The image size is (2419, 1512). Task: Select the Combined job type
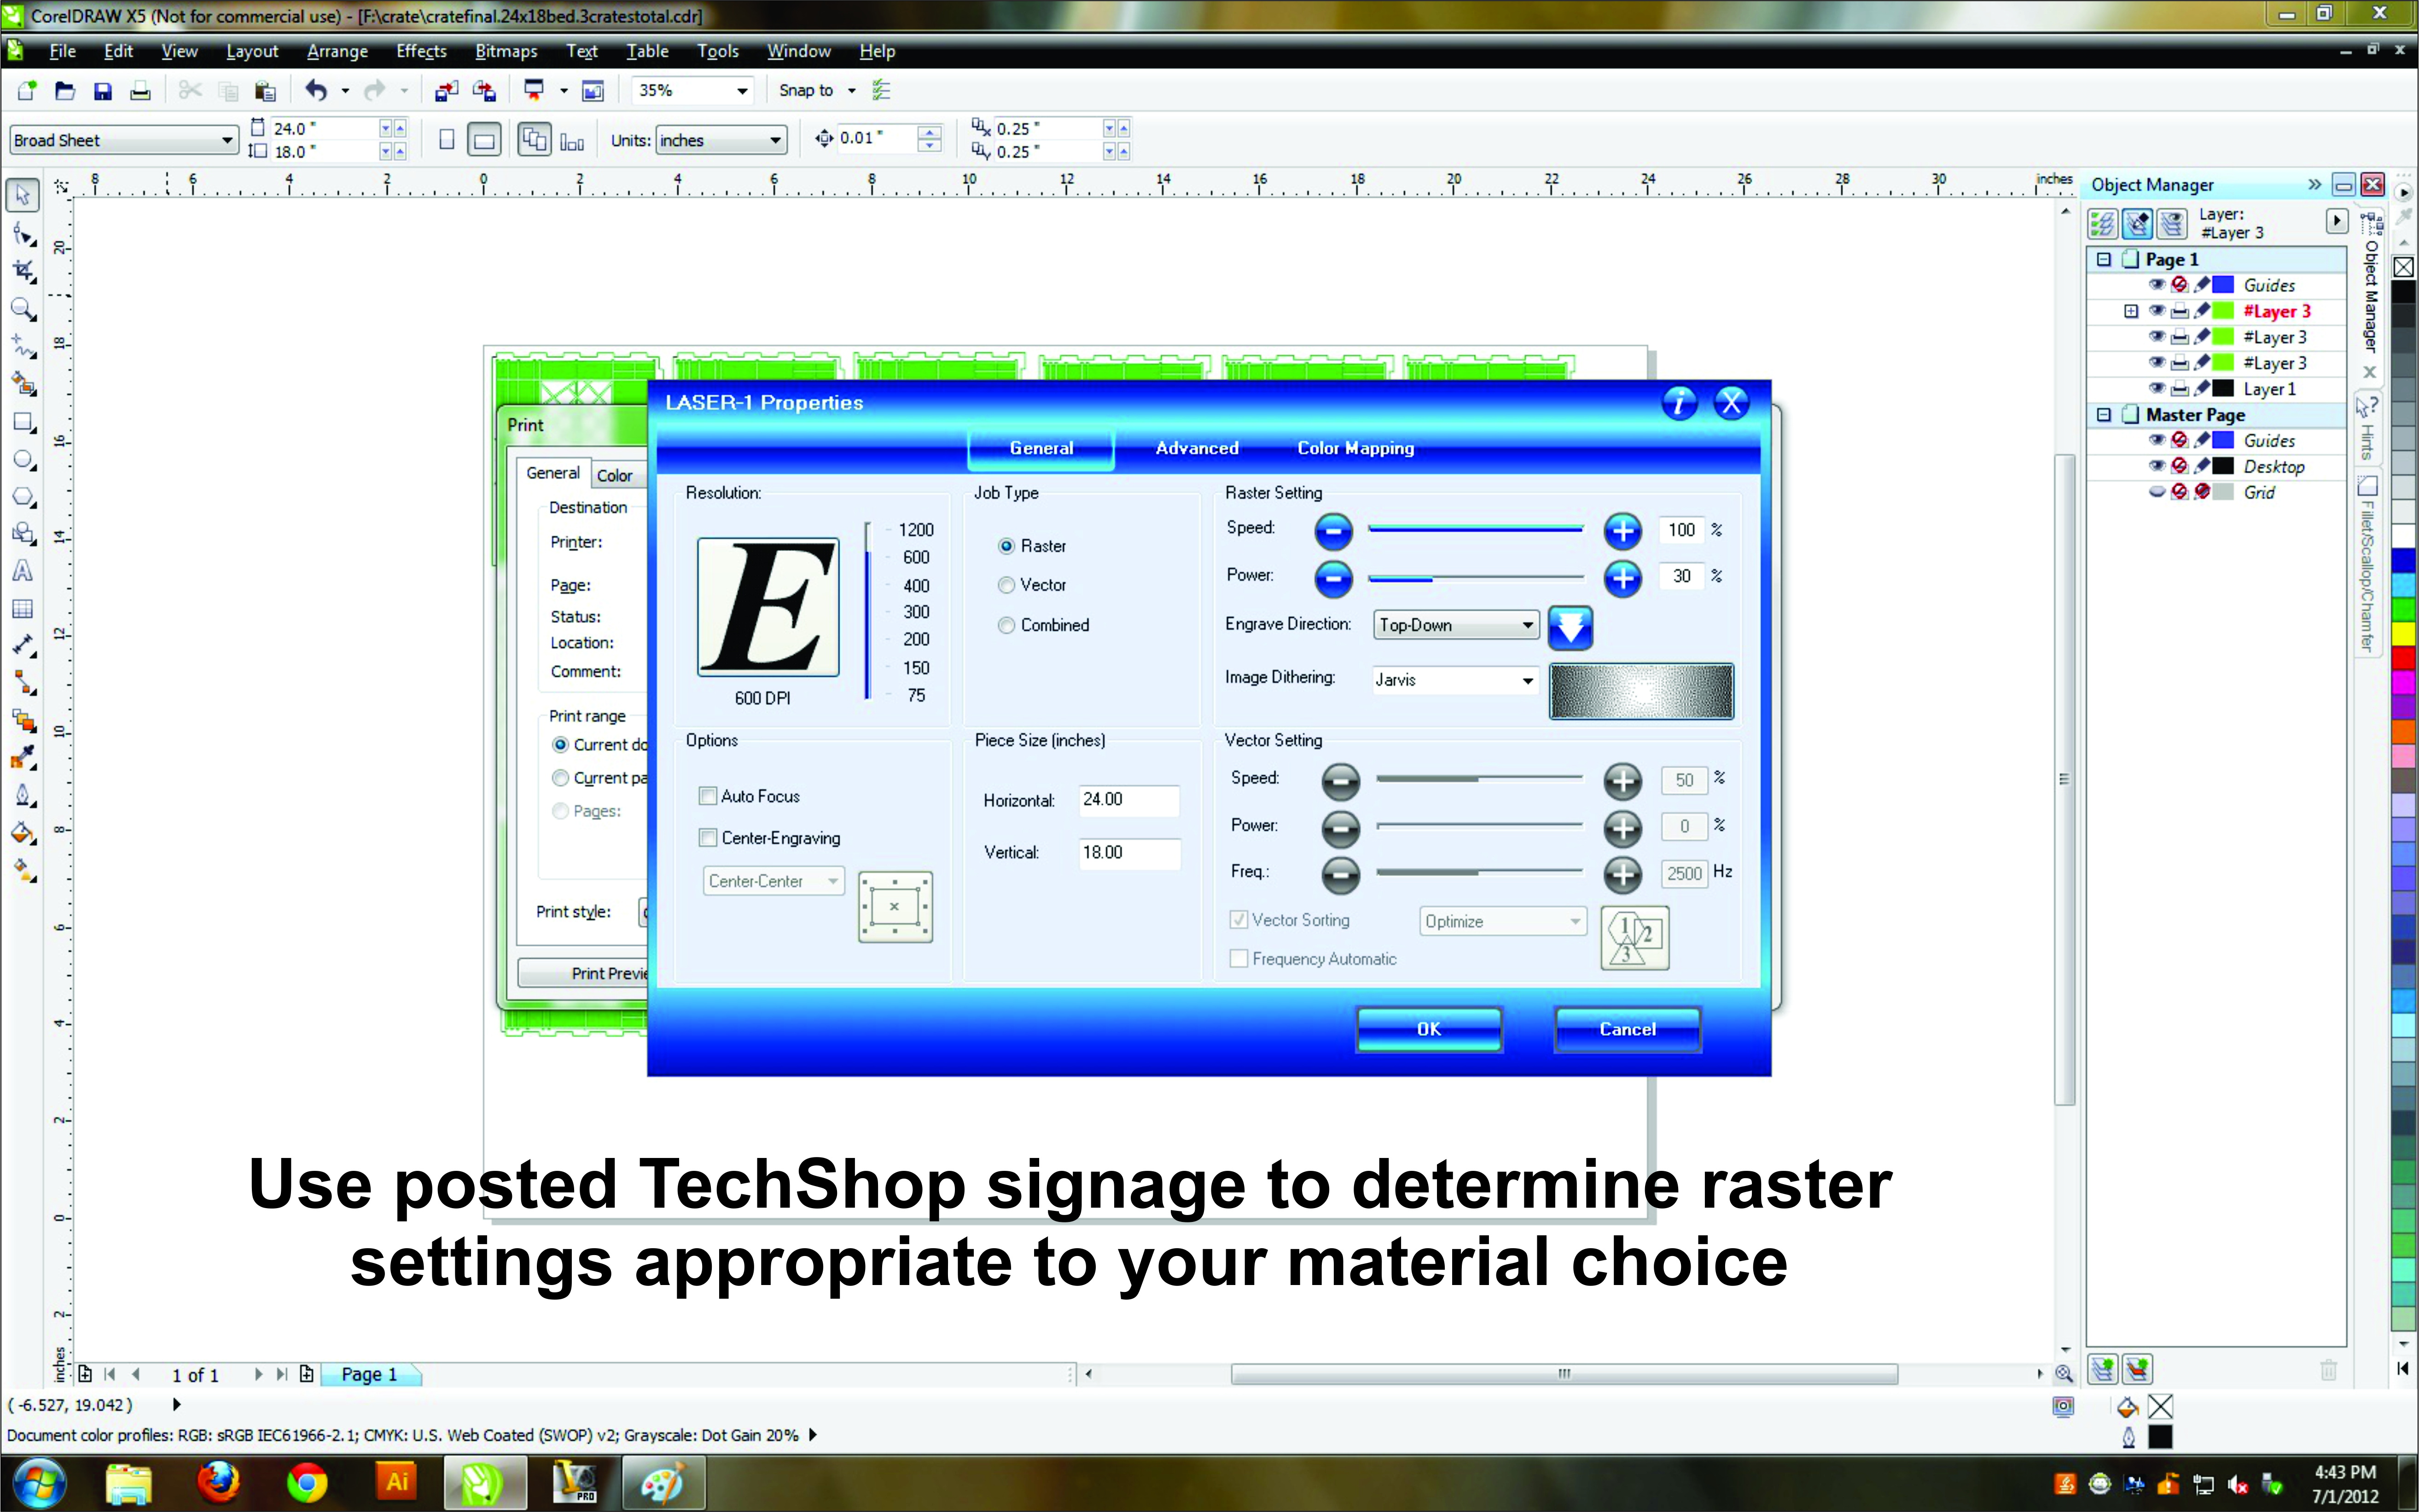pos(1006,625)
